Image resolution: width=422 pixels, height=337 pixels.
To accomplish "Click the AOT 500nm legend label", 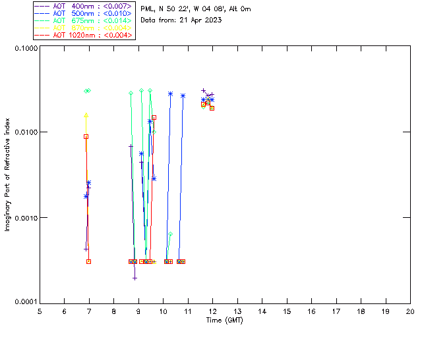I will 92,13.
